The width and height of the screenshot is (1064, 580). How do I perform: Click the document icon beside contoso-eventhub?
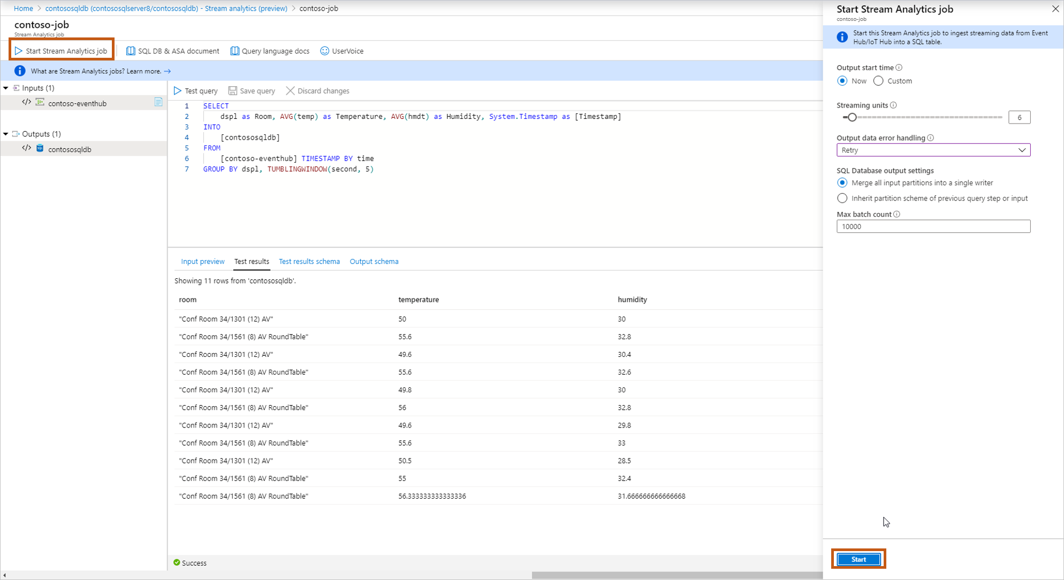click(x=158, y=102)
